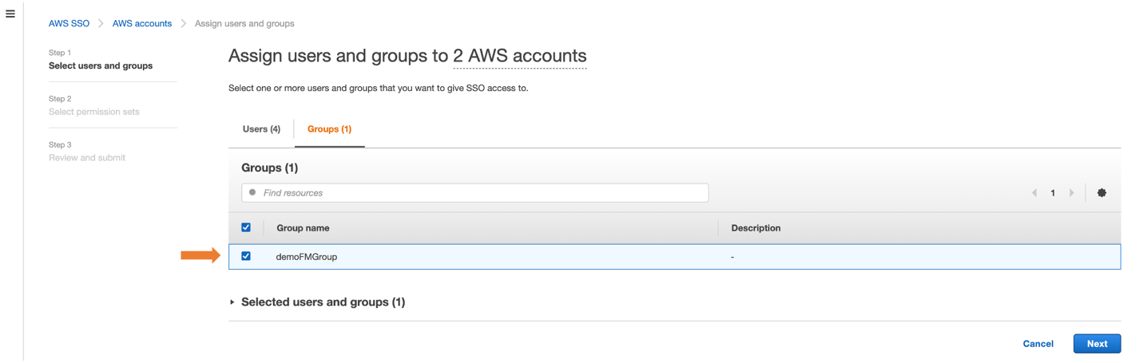The width and height of the screenshot is (1139, 363).
Task: Uncheck the demoFMGroup checkbox
Action: (x=246, y=256)
